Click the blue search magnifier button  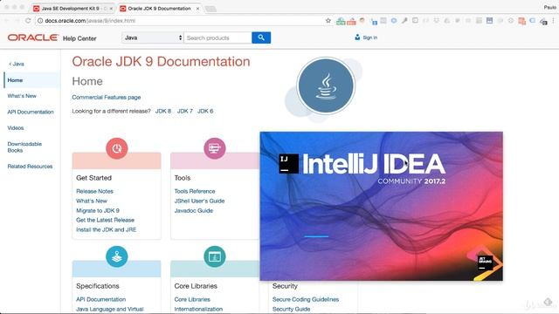coord(261,38)
